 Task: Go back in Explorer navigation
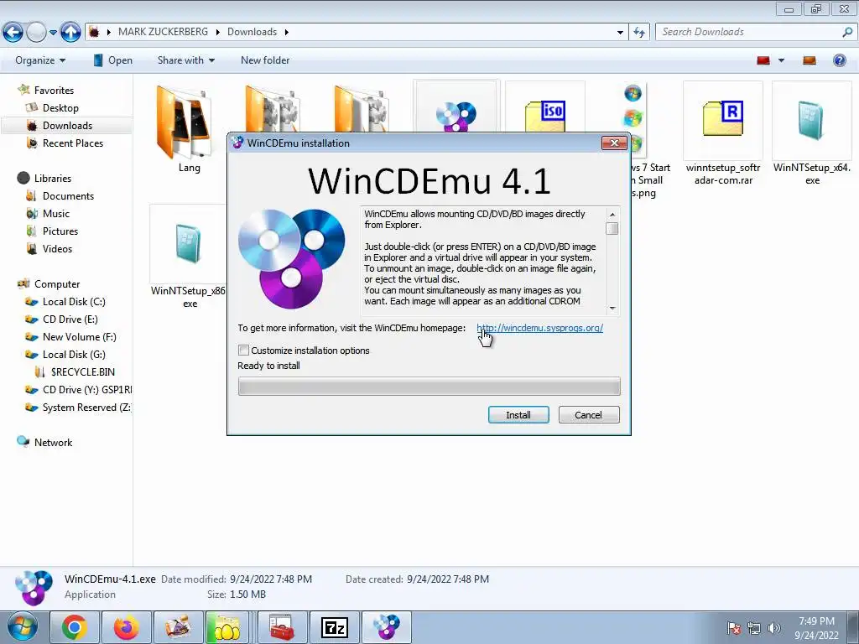(x=13, y=32)
